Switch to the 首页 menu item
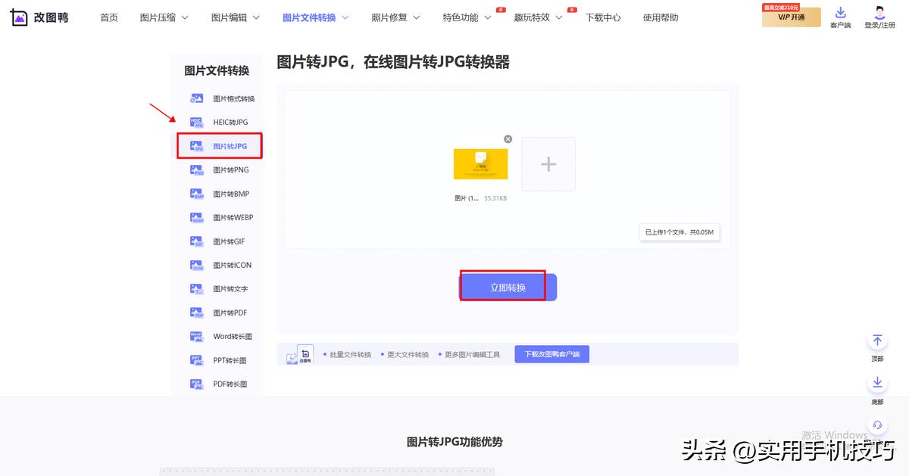Image resolution: width=909 pixels, height=476 pixels. coord(108,17)
